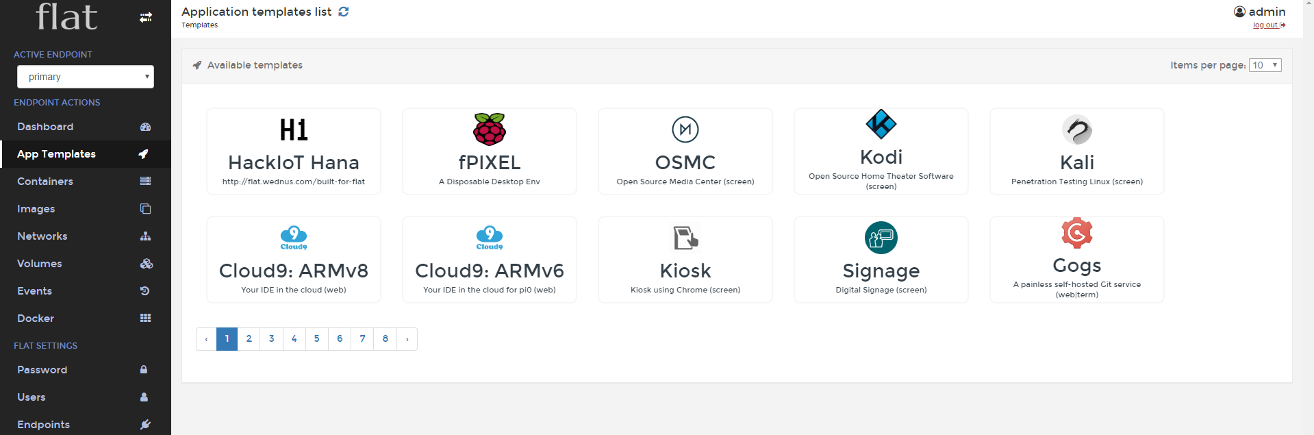Viewport: 1314px width, 435px height.
Task: Go to pagination page 7
Action: coord(362,339)
